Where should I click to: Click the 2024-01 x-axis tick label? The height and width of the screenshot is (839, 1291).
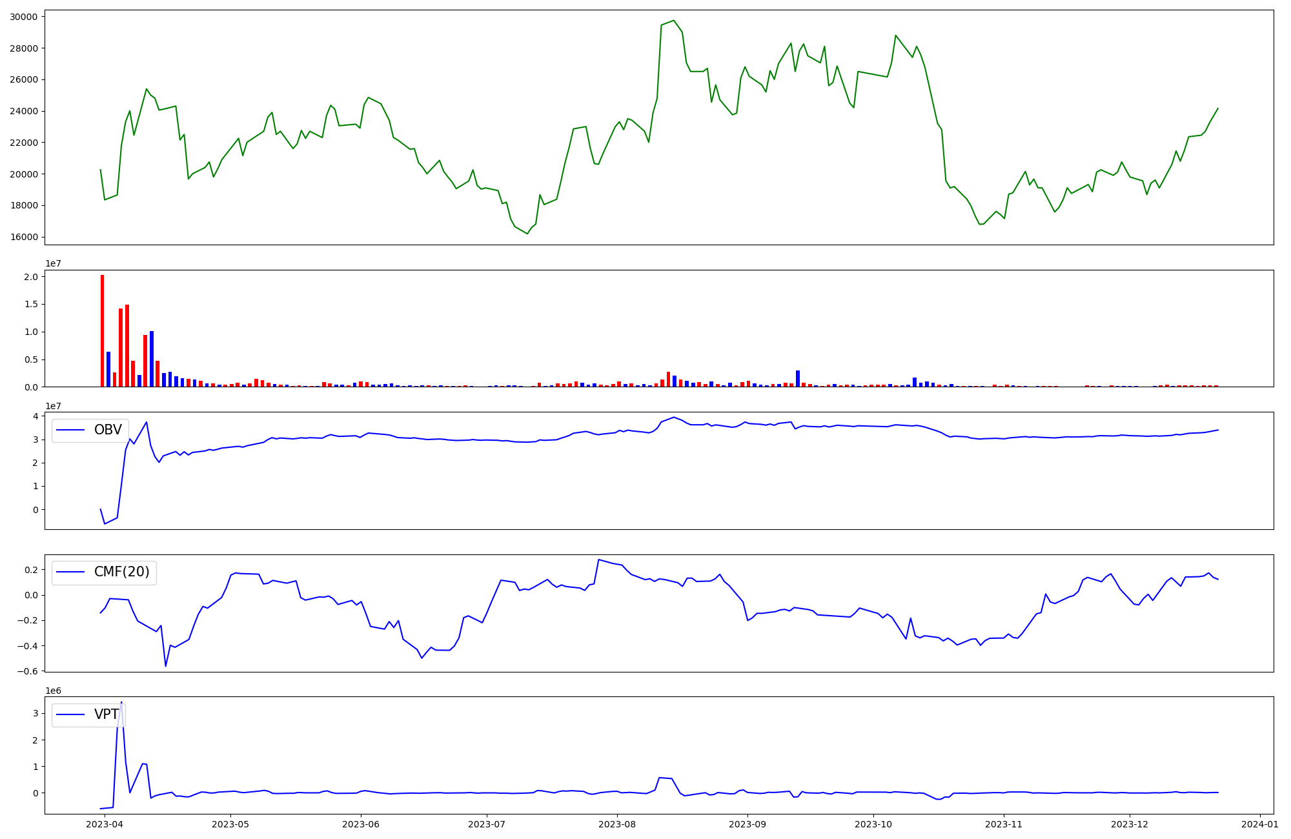click(1259, 824)
